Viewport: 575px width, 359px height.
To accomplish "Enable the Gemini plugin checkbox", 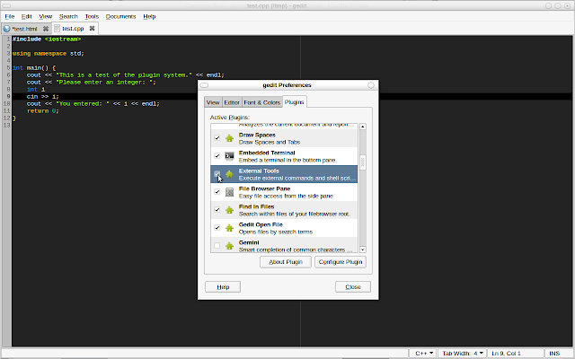I will pyautogui.click(x=217, y=246).
